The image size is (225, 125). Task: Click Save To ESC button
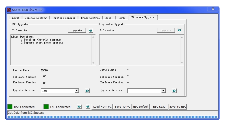pyautogui.click(x=178, y=107)
